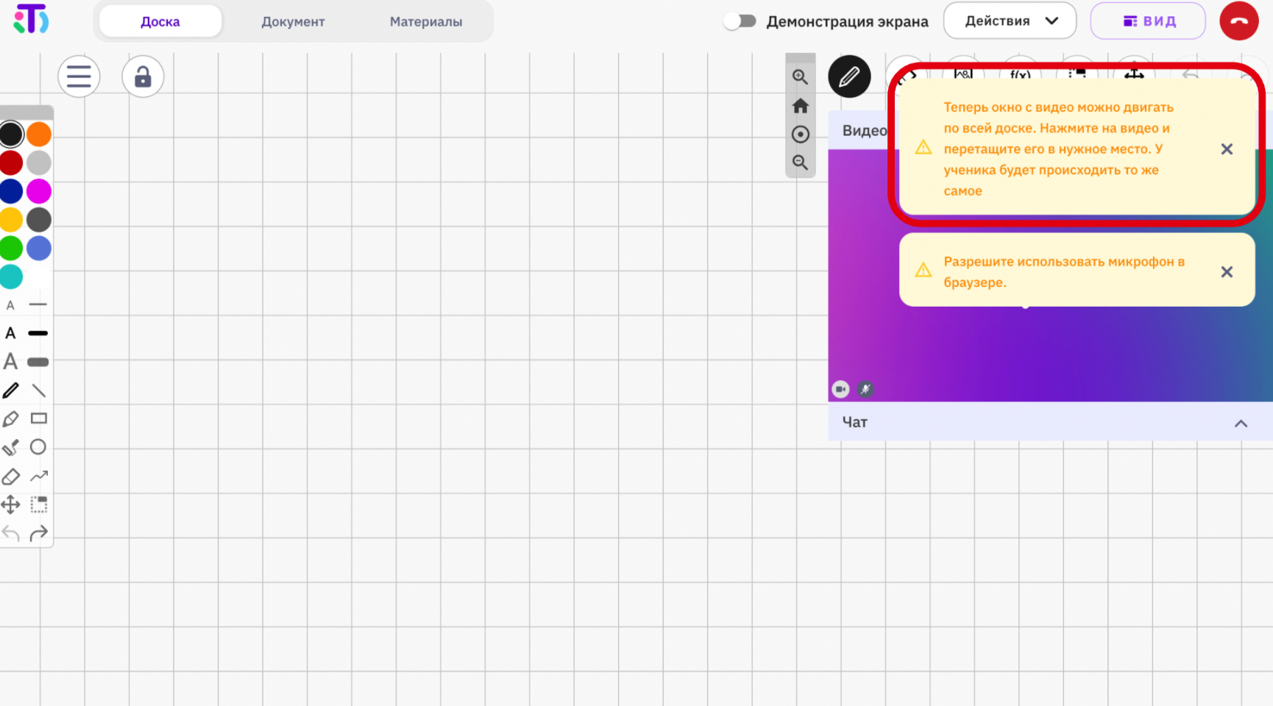Select the pencil drawing tool in left toolbar
This screenshot has height=706, width=1273.
tap(11, 391)
